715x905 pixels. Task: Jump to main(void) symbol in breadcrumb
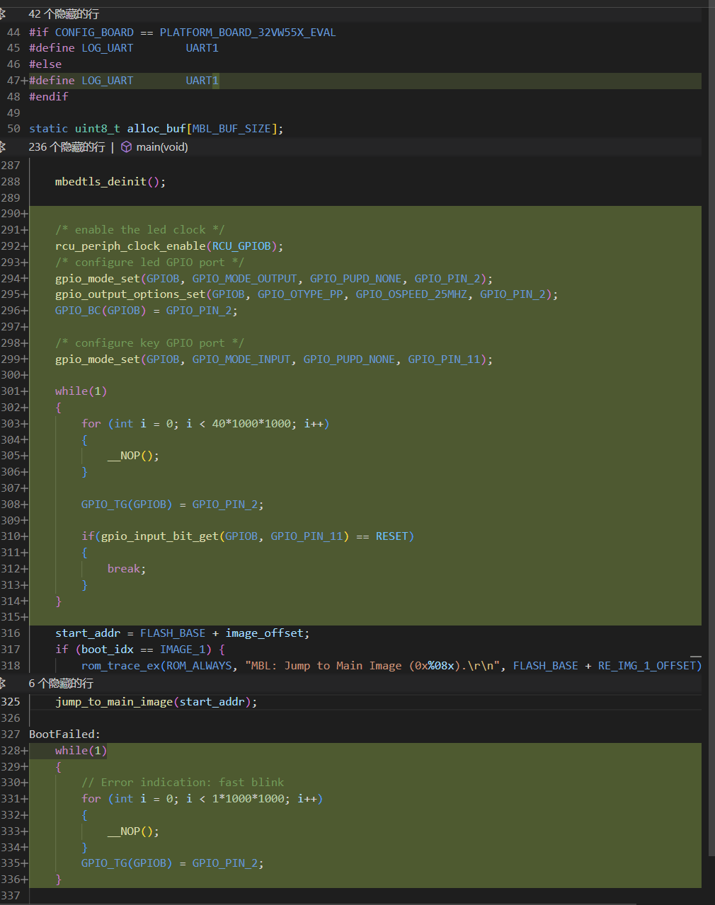coord(162,147)
